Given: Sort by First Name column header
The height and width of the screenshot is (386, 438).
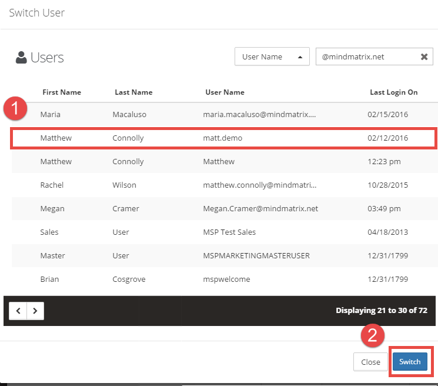Looking at the screenshot, I should pos(62,92).
